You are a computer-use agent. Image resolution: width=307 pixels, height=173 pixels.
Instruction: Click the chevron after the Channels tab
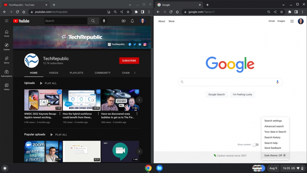[135, 73]
